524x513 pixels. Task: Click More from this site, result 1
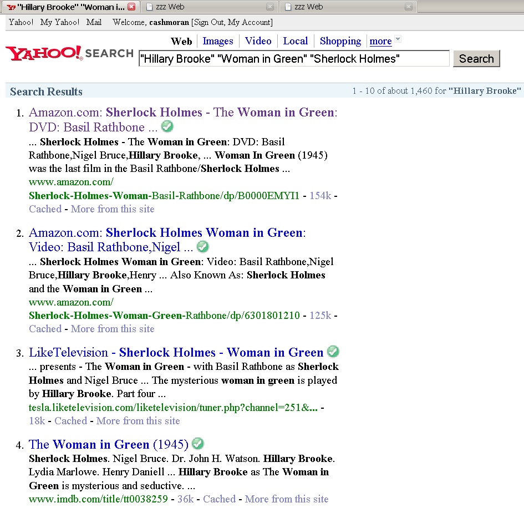[x=113, y=209]
